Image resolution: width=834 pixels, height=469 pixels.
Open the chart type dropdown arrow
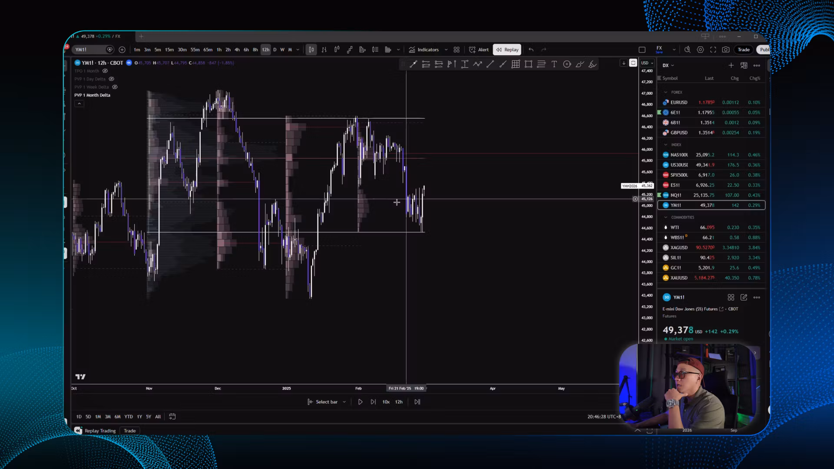point(398,50)
